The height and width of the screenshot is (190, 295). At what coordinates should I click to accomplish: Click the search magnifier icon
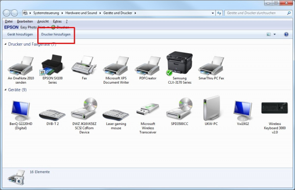click(289, 13)
